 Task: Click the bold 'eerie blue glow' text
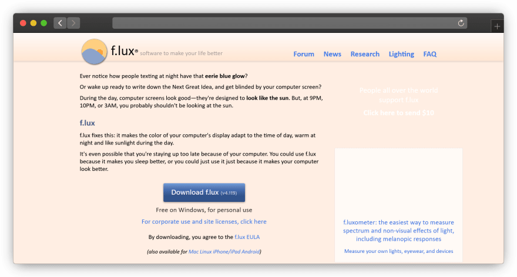(x=225, y=76)
